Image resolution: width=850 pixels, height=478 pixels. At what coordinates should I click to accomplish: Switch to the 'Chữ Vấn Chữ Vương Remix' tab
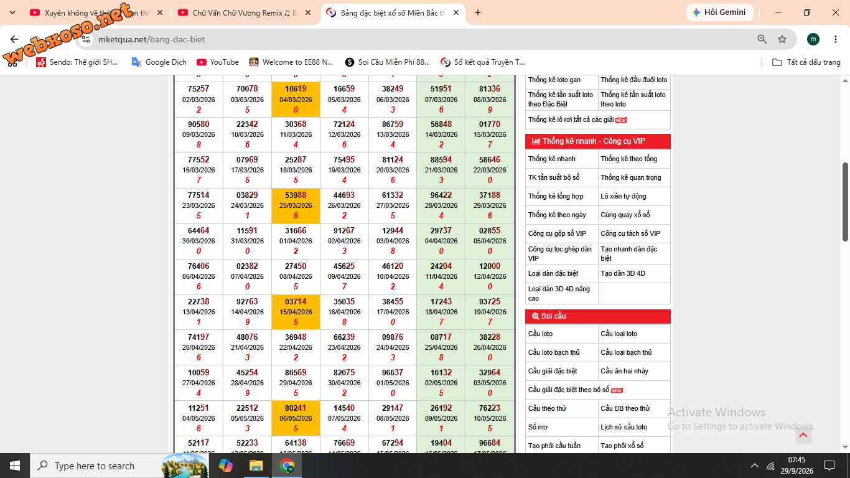[243, 12]
